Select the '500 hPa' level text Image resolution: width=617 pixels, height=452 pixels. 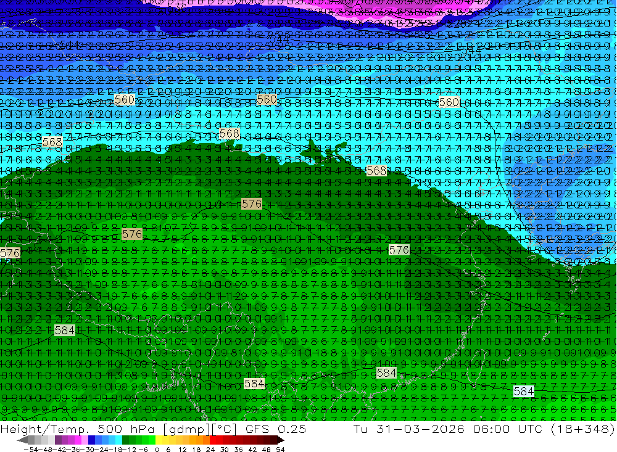[x=125, y=429]
